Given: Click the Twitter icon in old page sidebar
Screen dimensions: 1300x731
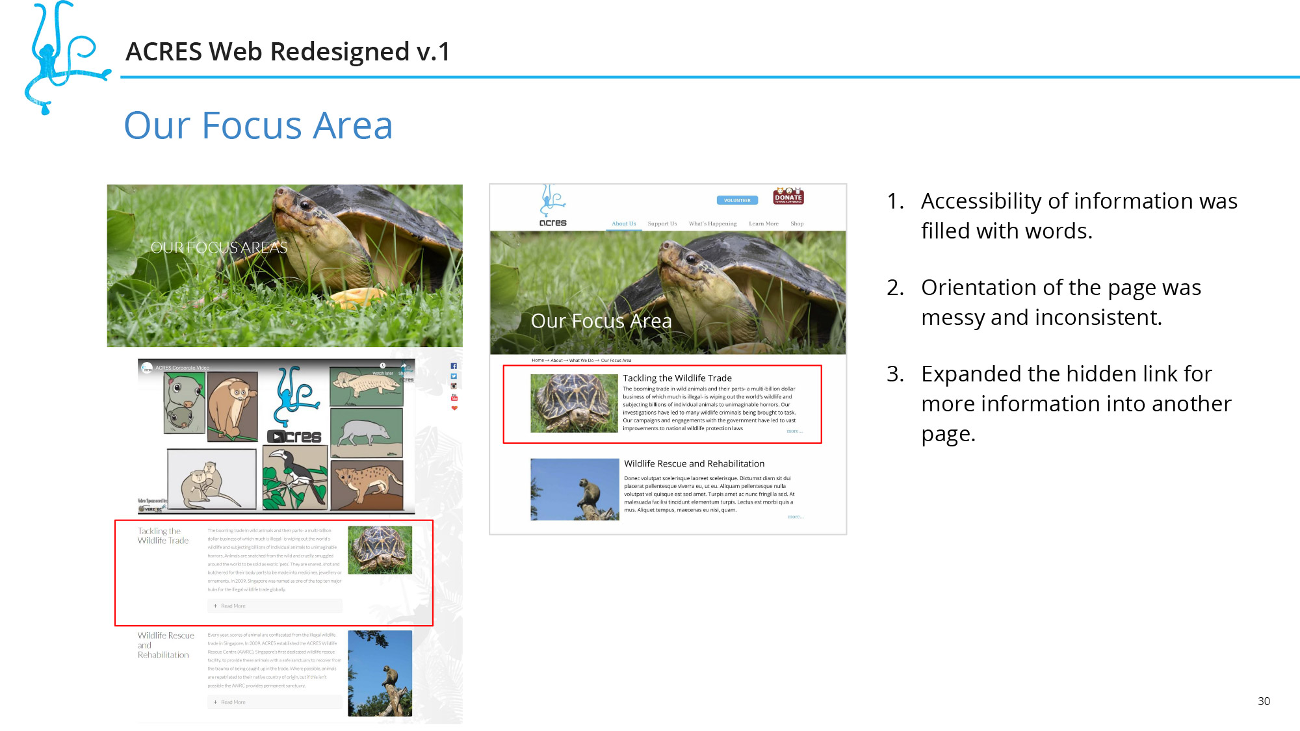Looking at the screenshot, I should [x=454, y=376].
